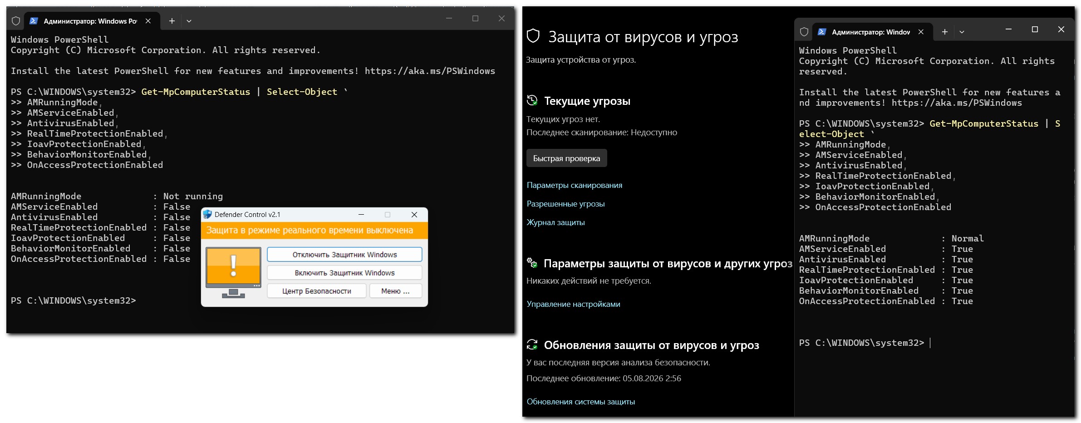1081x423 pixels.
Task: Open a new tab in the False-results PowerShell window
Action: (172, 21)
